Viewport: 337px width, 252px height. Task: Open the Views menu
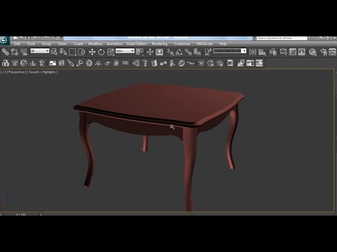62,44
